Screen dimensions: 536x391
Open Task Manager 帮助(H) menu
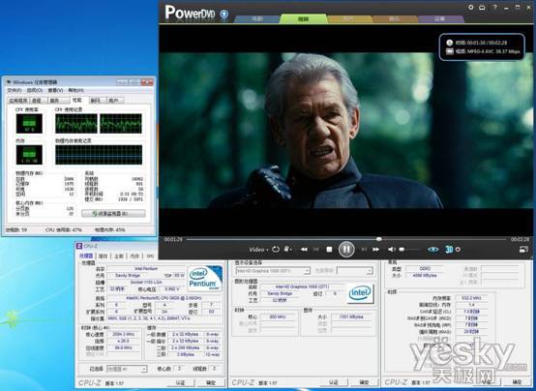coord(75,90)
